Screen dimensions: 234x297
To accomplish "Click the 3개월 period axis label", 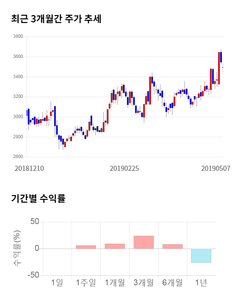I will click(x=143, y=283).
